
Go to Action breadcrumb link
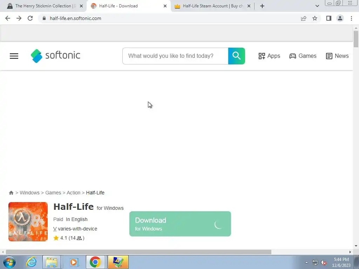(x=74, y=193)
